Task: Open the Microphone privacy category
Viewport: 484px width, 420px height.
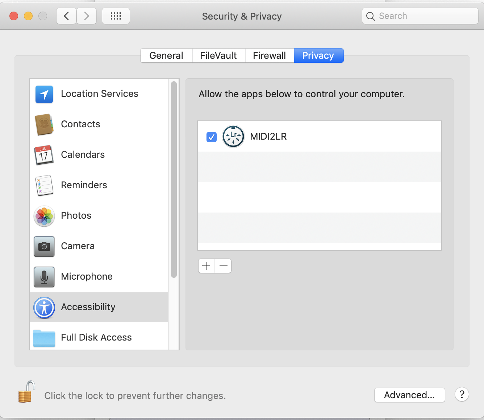Action: [87, 276]
